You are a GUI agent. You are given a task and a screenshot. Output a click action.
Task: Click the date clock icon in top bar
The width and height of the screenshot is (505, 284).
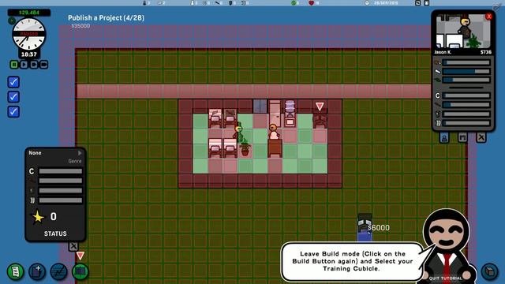click(x=367, y=3)
